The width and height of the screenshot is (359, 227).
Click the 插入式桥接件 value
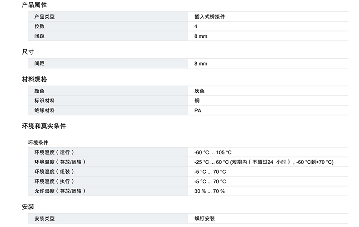pyautogui.click(x=209, y=17)
